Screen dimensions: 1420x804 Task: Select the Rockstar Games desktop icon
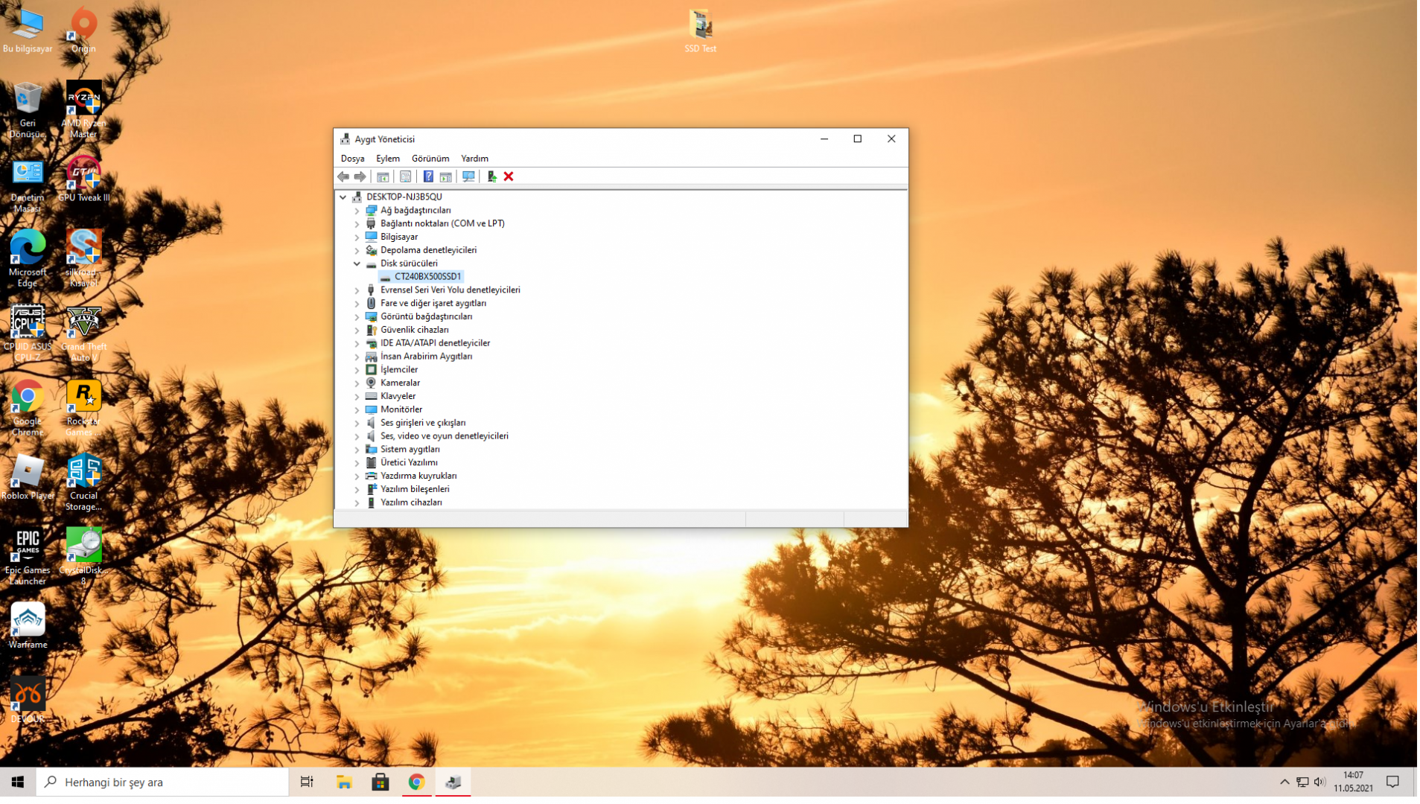pyautogui.click(x=83, y=407)
